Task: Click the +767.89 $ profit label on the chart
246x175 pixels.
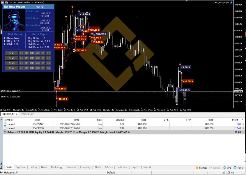Action: coord(81,50)
